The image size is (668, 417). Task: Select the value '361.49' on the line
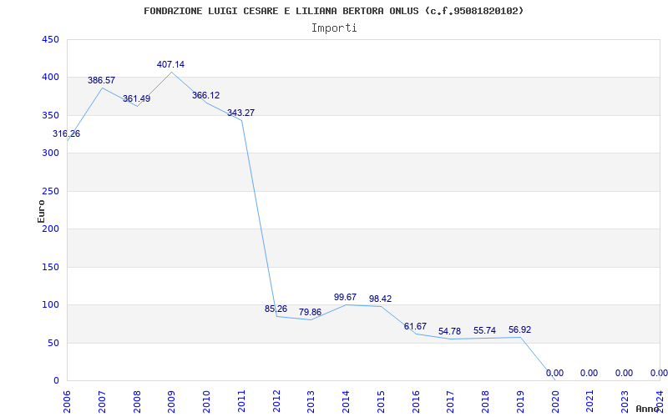pyautogui.click(x=136, y=98)
